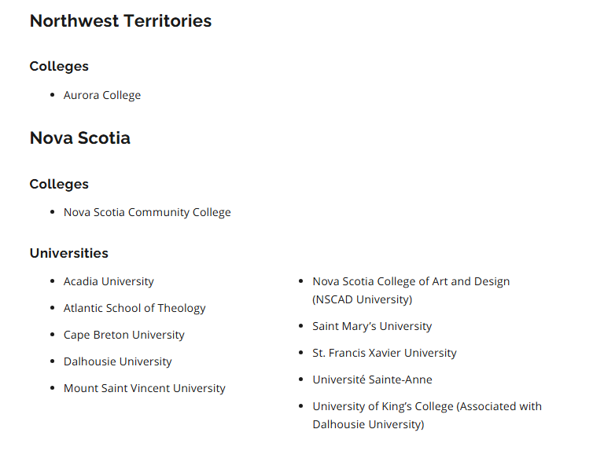The image size is (615, 451).
Task: Click the bullet beside Saint Mary's University
Action: [x=301, y=325]
